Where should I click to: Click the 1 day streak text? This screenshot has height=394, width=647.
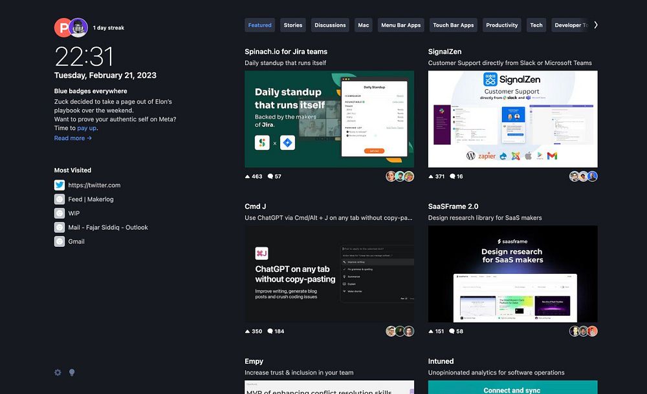click(x=109, y=28)
